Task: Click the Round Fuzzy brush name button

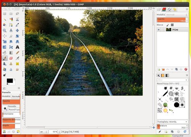Action: [x=14, y=110]
